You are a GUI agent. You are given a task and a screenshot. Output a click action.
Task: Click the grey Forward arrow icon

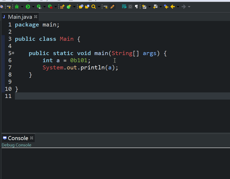click(184, 7)
